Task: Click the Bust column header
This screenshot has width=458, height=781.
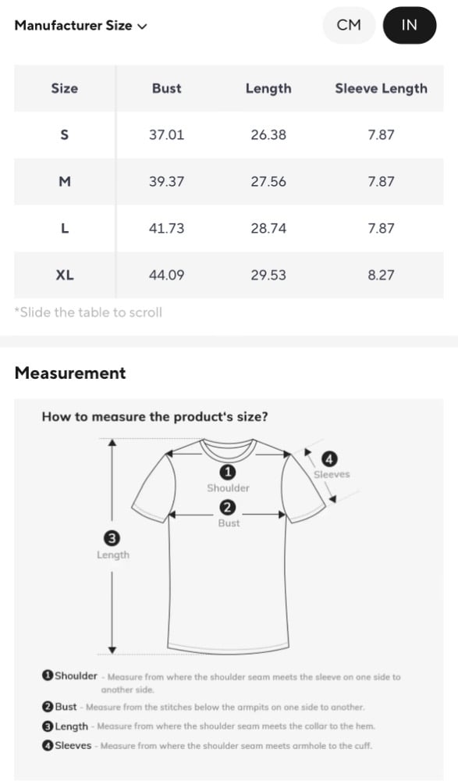Action: tap(167, 88)
